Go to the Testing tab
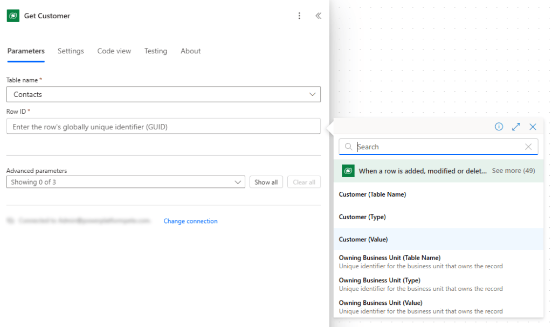 tap(155, 51)
